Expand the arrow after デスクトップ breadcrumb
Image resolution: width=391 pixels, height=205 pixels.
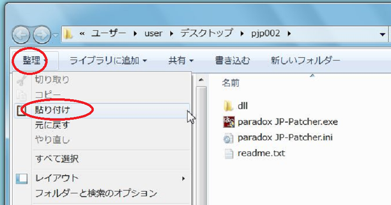(242, 34)
